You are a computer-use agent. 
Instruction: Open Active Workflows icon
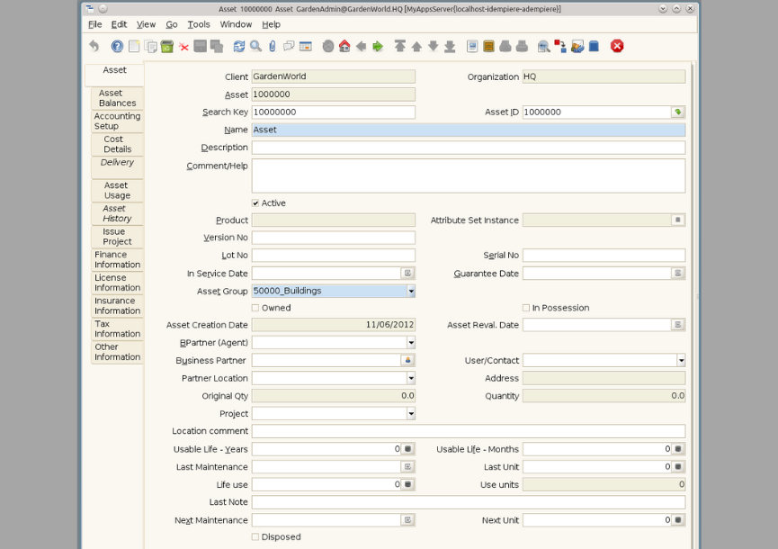(x=560, y=46)
